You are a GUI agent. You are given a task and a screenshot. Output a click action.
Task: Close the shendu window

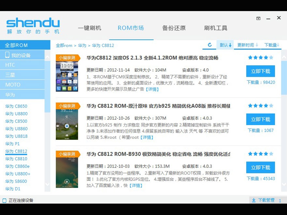pyautogui.click(x=279, y=18)
